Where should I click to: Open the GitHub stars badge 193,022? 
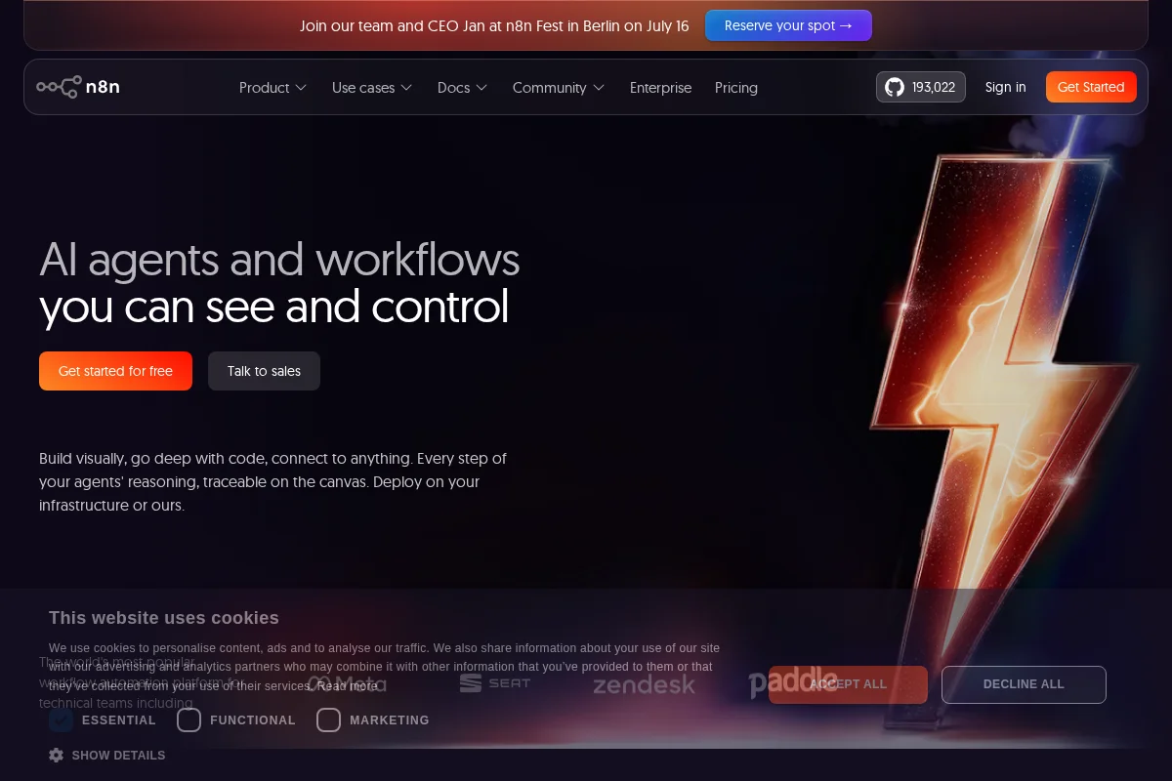click(x=921, y=87)
